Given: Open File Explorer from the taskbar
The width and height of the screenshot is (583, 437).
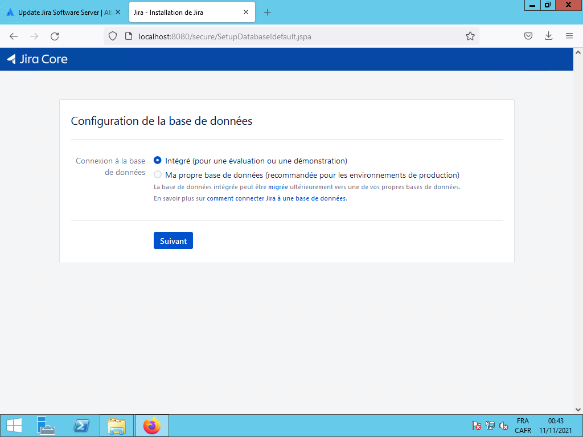Looking at the screenshot, I should click(117, 426).
